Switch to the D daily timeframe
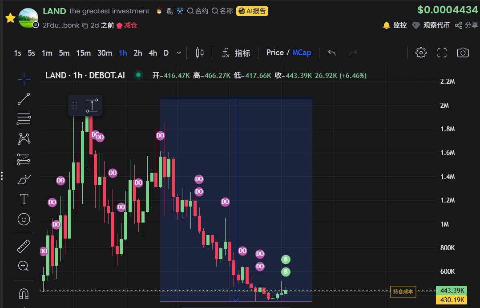Image resolution: width=480 pixels, height=308 pixels. point(166,53)
